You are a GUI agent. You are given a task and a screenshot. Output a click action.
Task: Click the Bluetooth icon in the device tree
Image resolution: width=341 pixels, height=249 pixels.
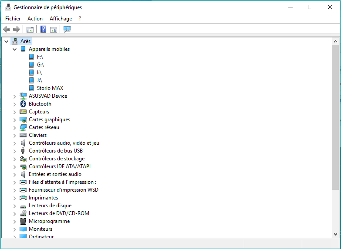[23, 104]
